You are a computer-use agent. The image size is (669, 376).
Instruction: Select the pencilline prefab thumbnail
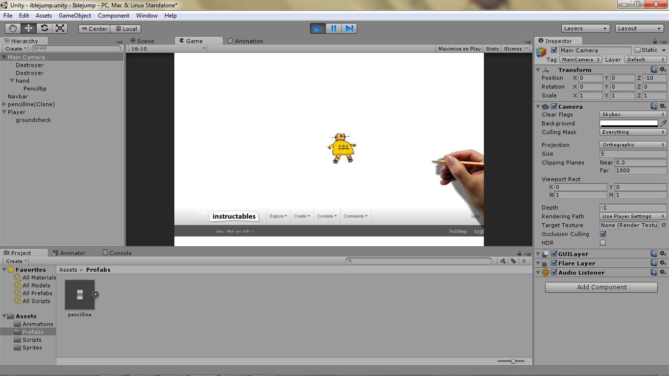coord(79,294)
